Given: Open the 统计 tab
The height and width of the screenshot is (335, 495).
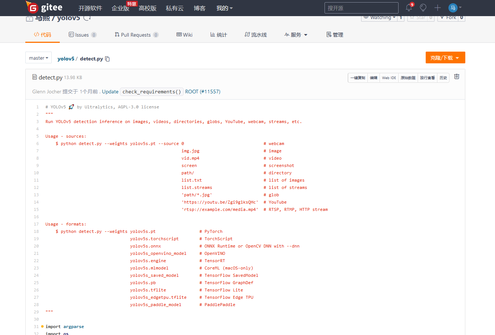Looking at the screenshot, I should (x=219, y=35).
